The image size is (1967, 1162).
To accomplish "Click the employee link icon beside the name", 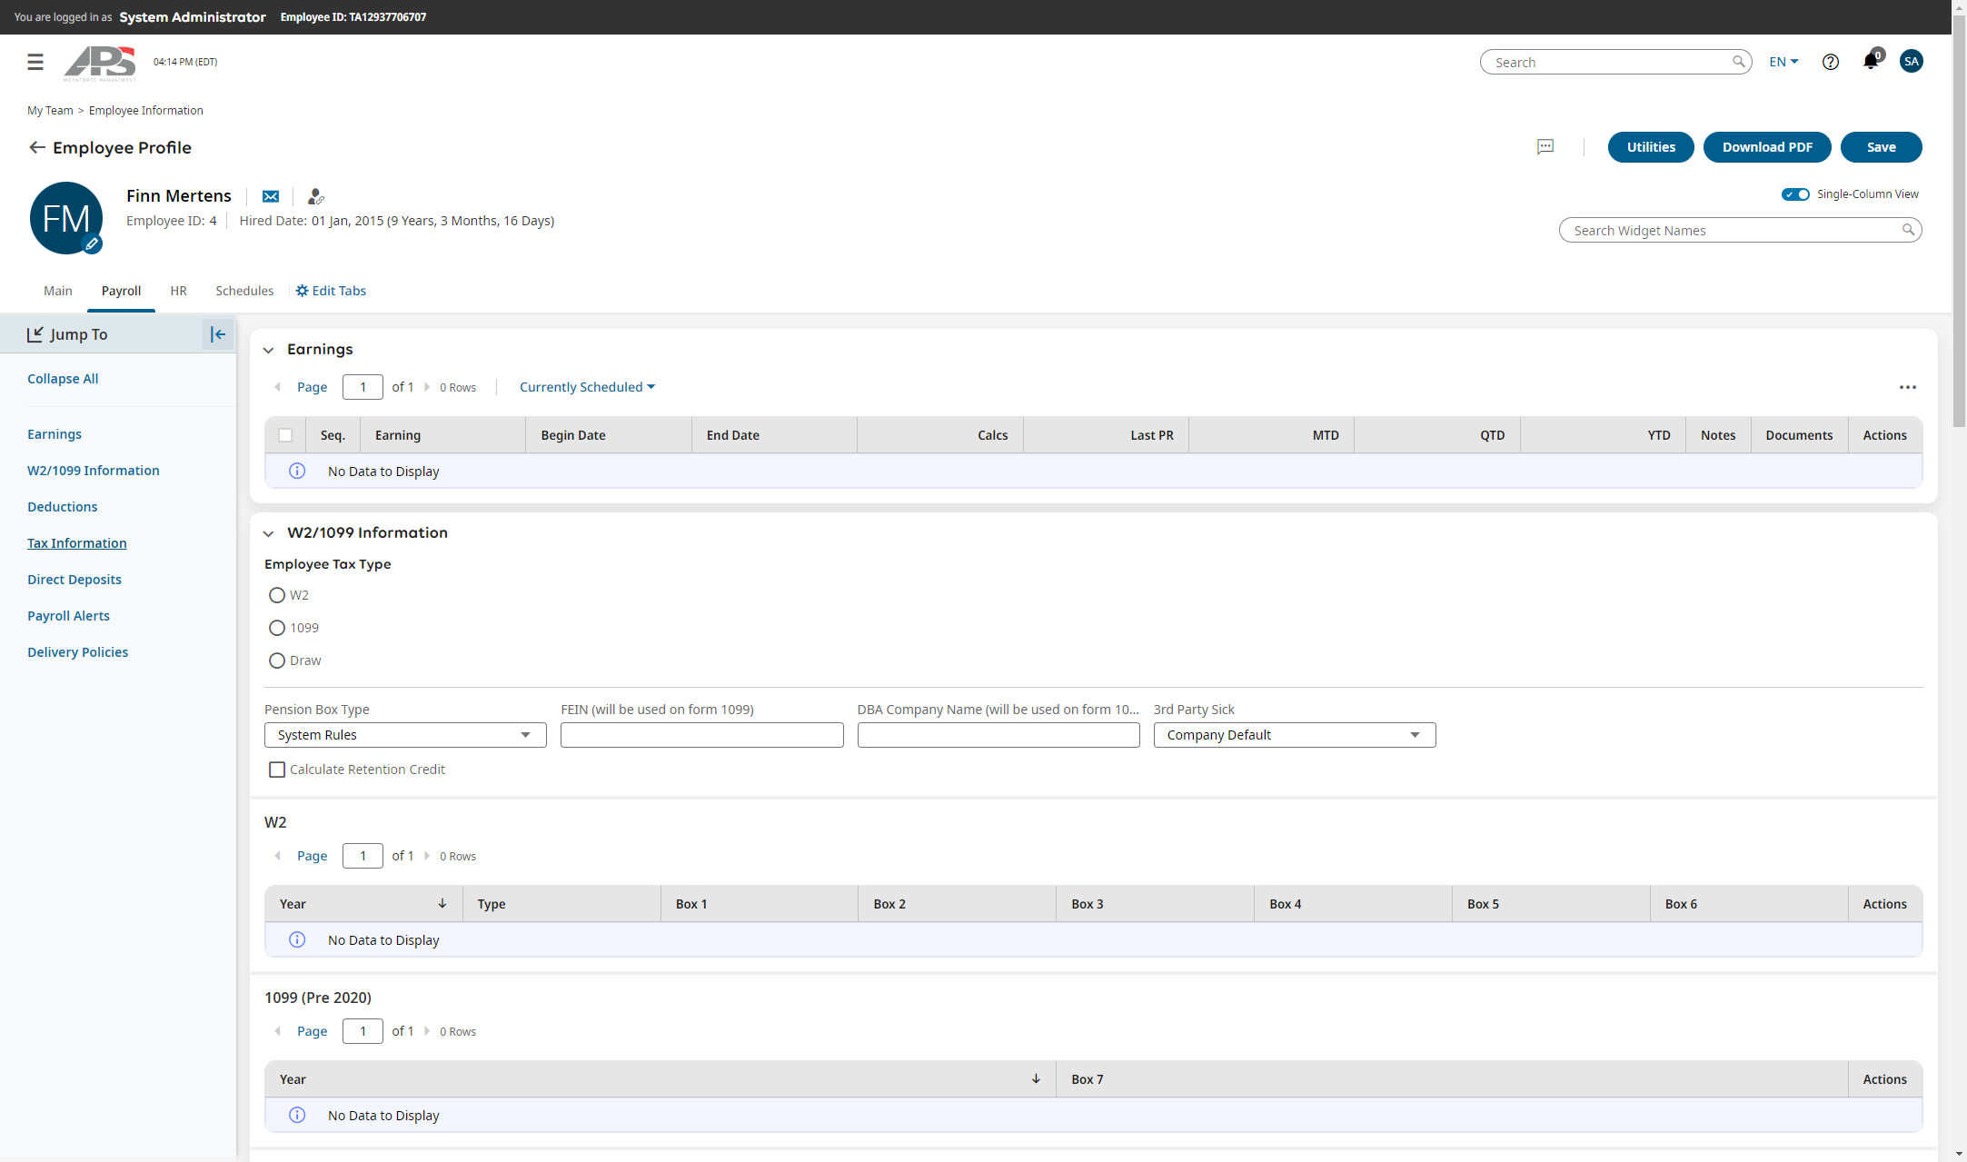I will point(315,196).
